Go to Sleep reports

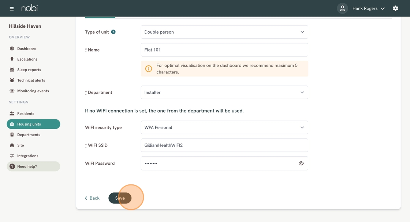(x=29, y=70)
